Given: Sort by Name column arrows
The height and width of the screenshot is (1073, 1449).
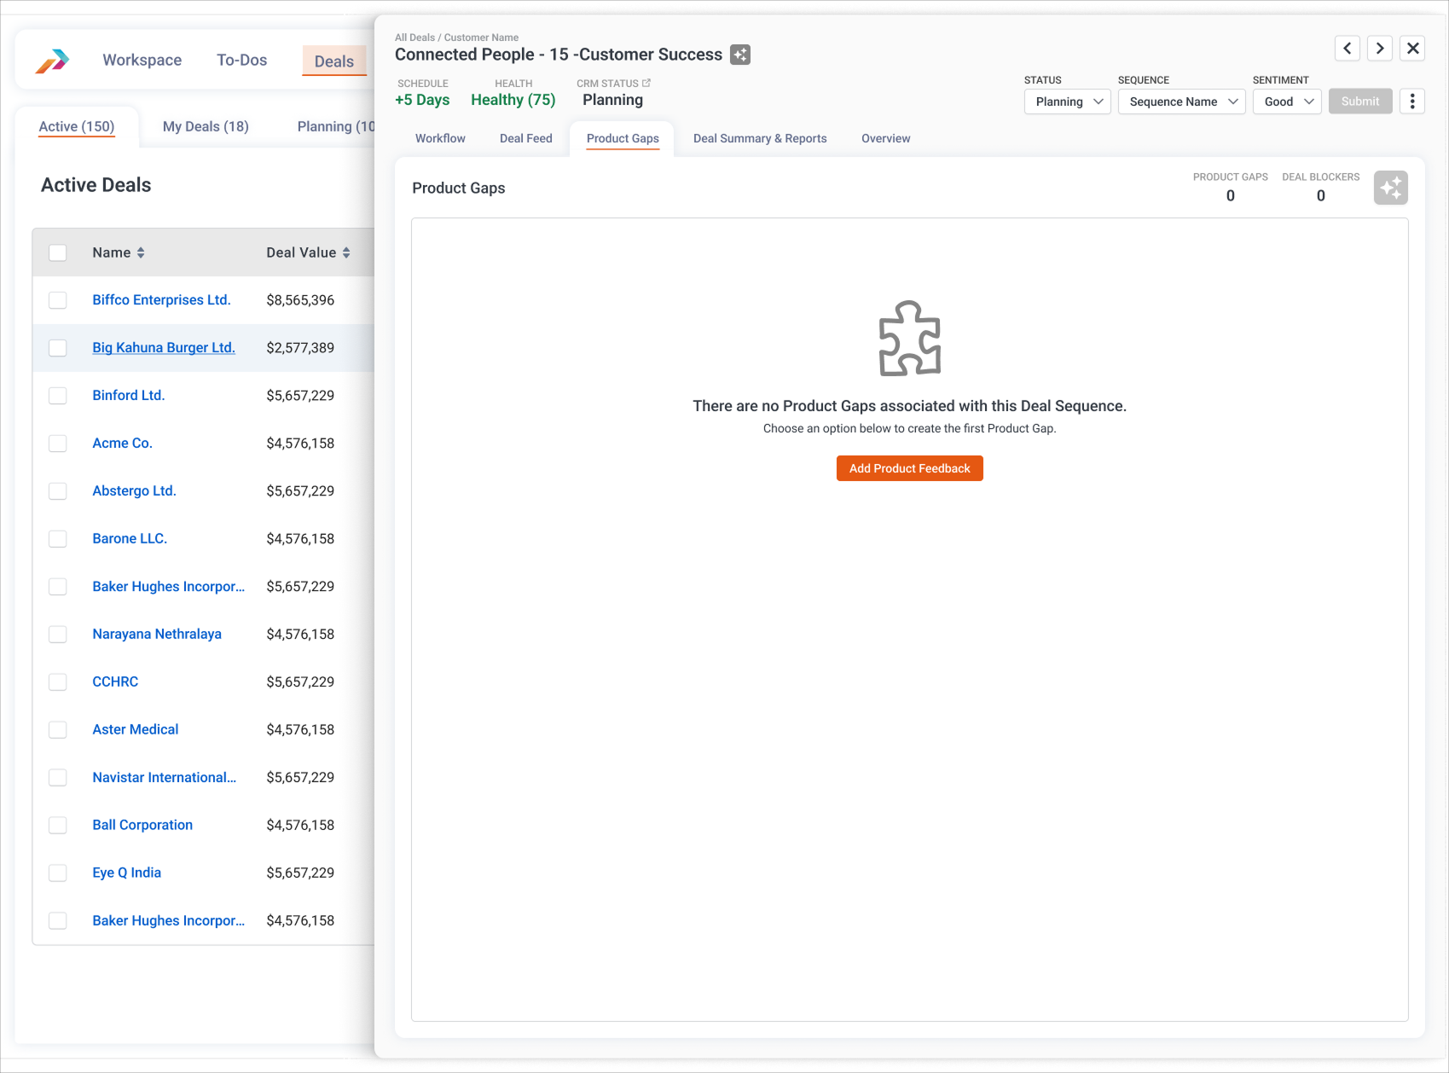Looking at the screenshot, I should [141, 252].
